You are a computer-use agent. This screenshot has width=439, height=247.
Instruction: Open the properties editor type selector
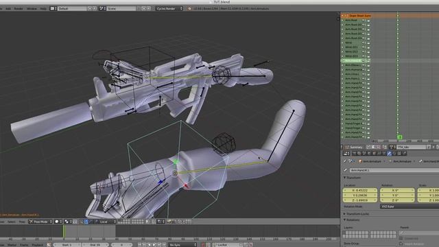pos(346,154)
